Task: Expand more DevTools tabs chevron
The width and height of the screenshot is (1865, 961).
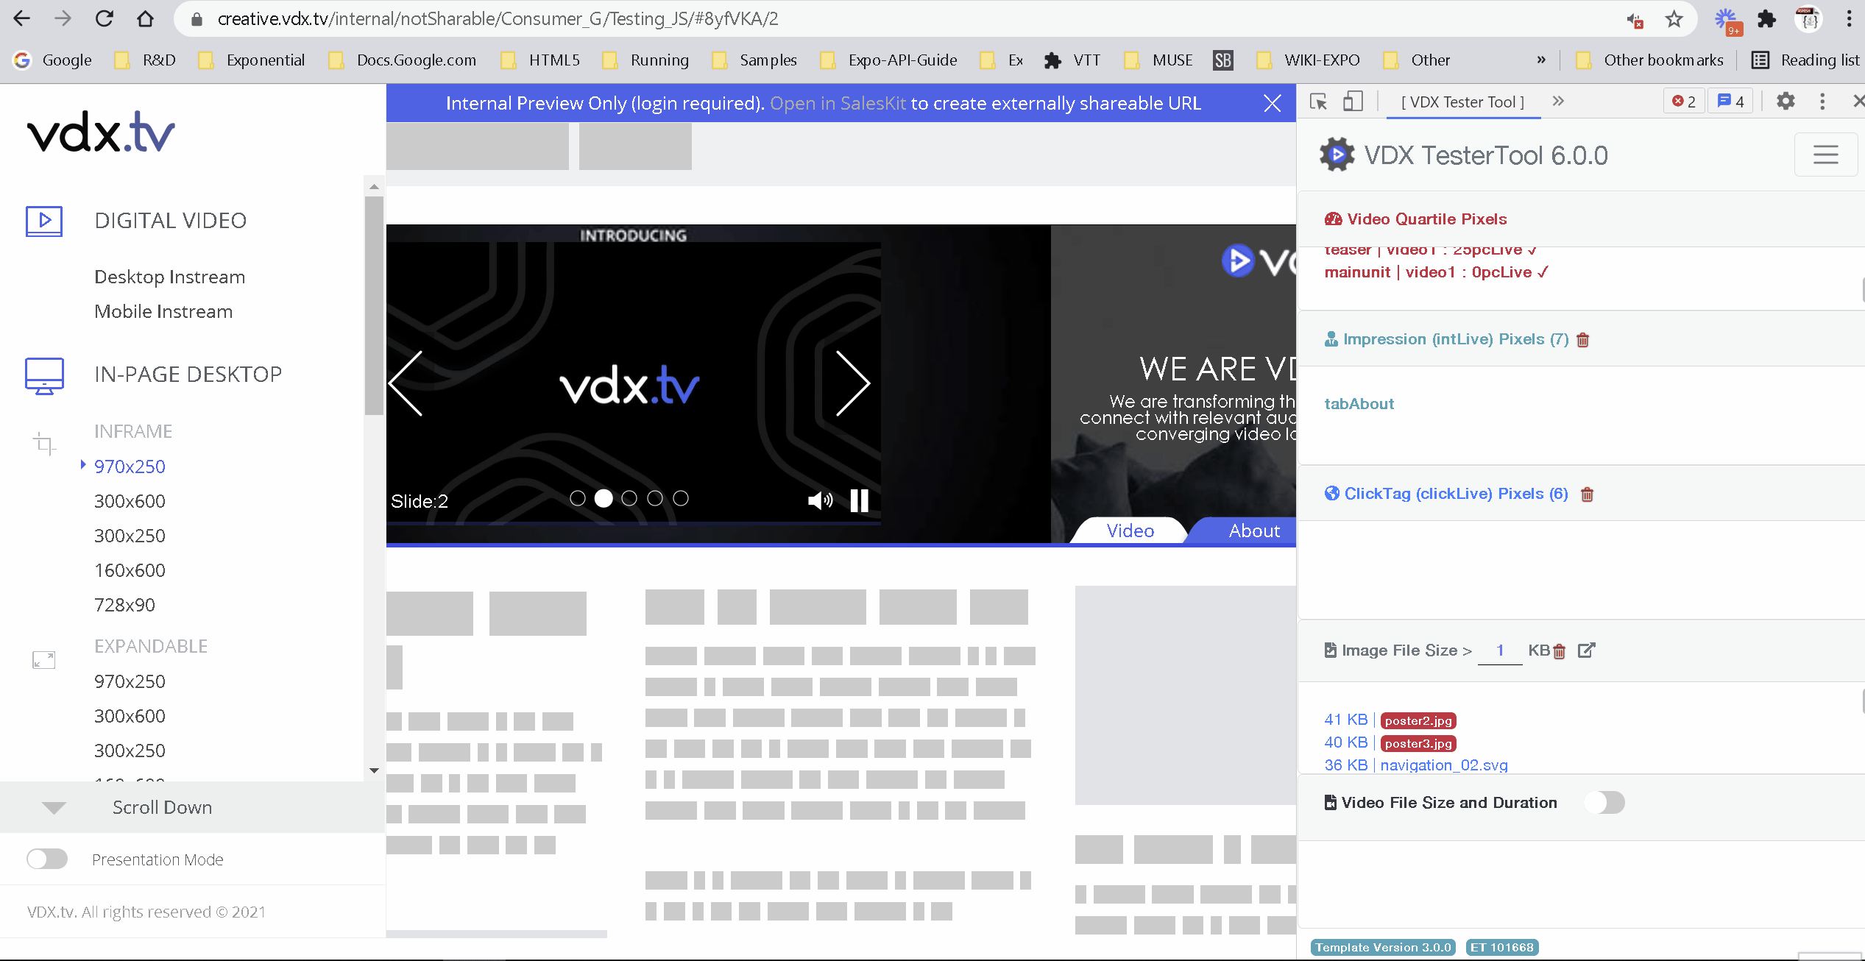Action: (x=1558, y=102)
